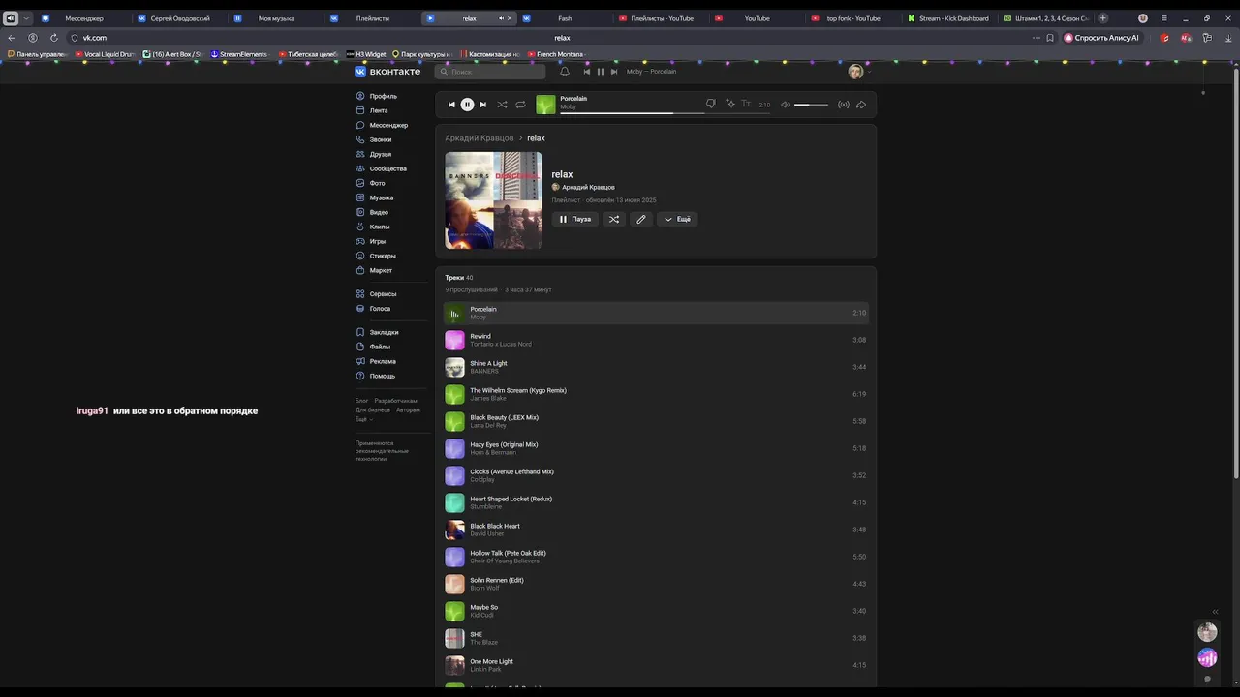The height and width of the screenshot is (697, 1240).
Task: Switch to the Моя музыка browser tab
Action: click(276, 18)
